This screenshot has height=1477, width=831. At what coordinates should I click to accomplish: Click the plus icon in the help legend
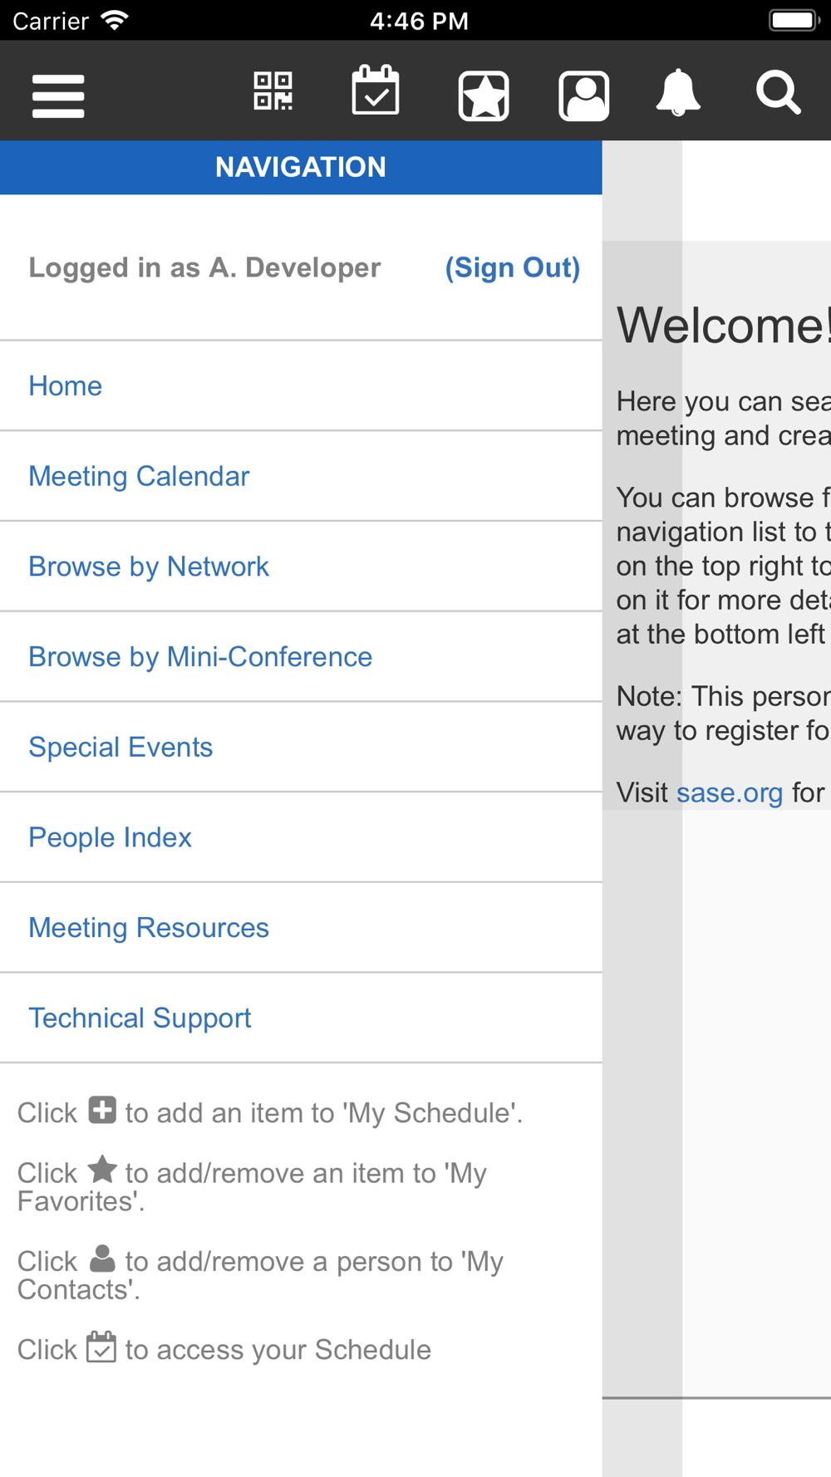coord(102,1110)
